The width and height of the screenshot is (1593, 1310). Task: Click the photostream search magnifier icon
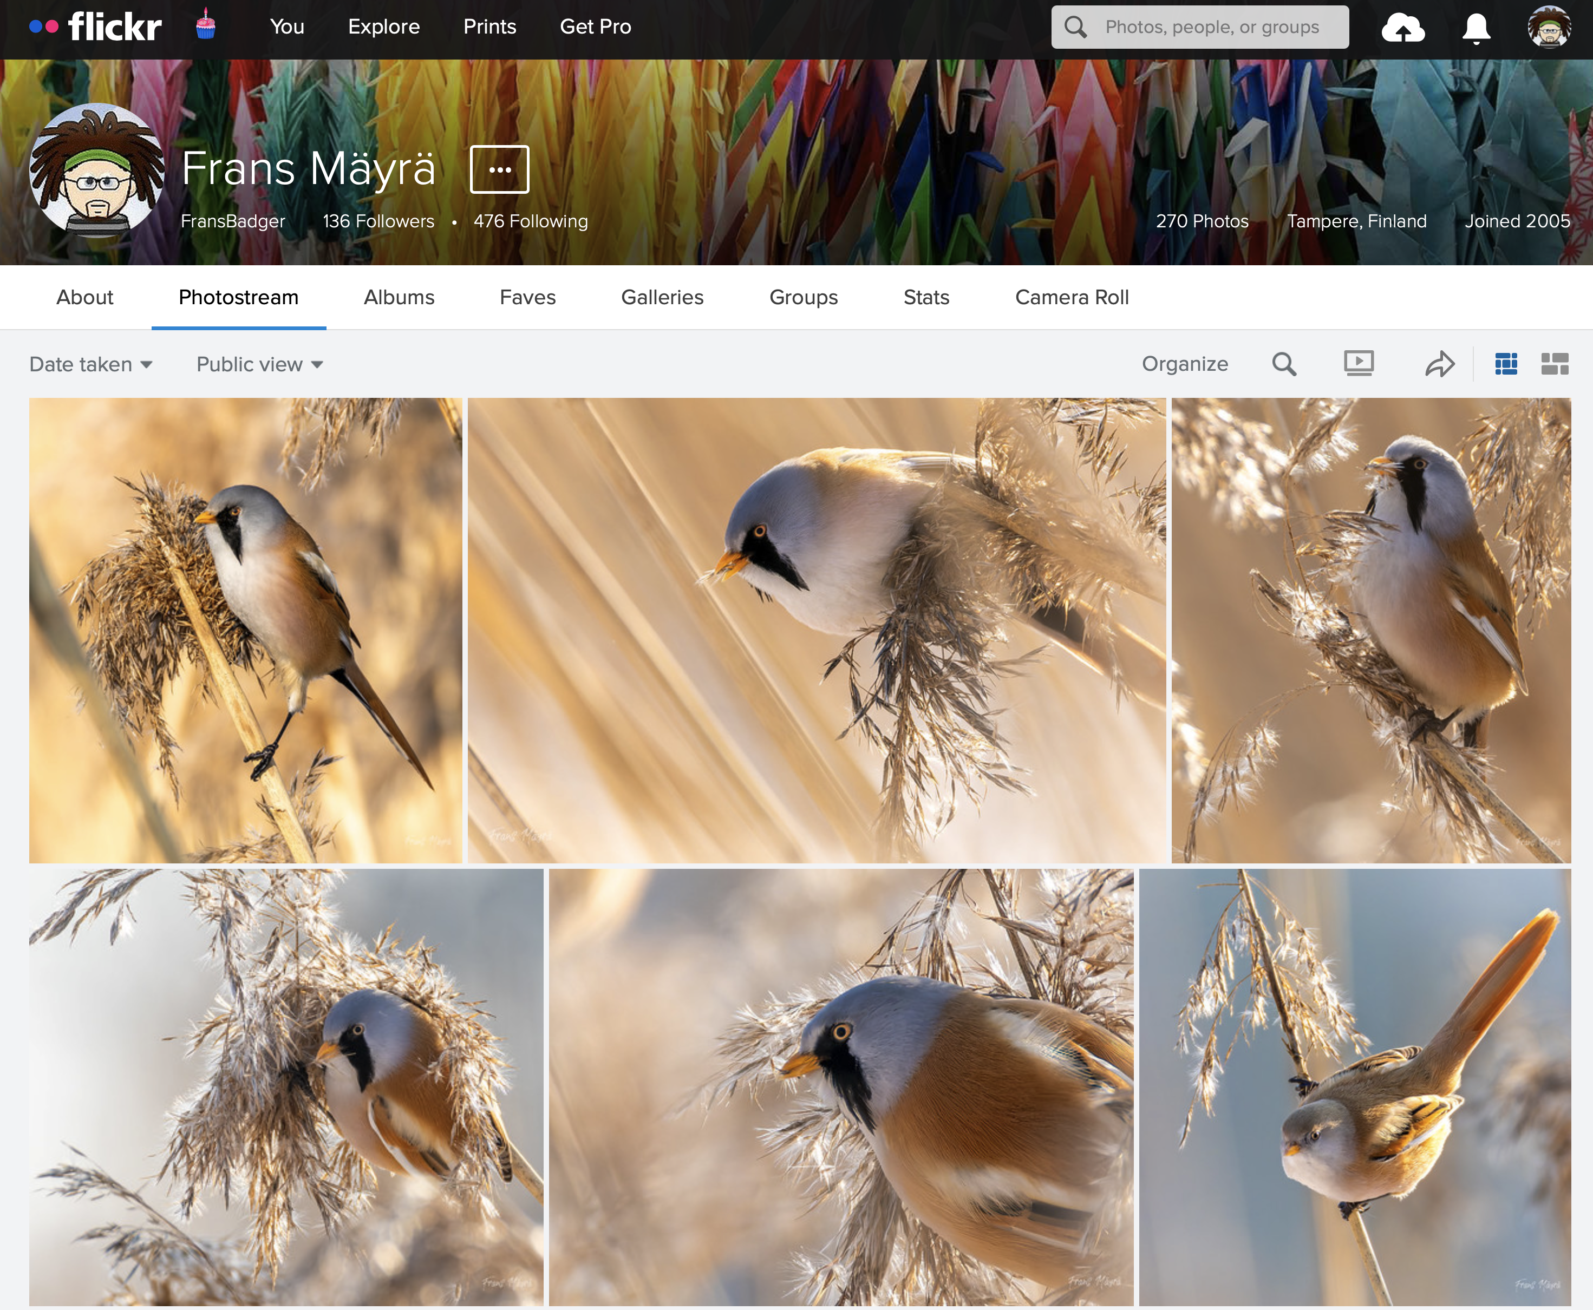[1284, 364]
